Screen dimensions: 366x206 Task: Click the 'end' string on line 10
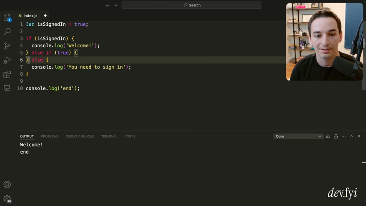67,88
